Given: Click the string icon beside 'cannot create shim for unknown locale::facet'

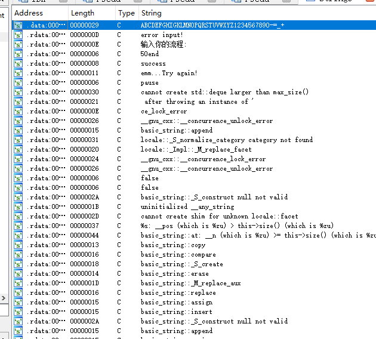Looking at the screenshot, I should (19, 216).
